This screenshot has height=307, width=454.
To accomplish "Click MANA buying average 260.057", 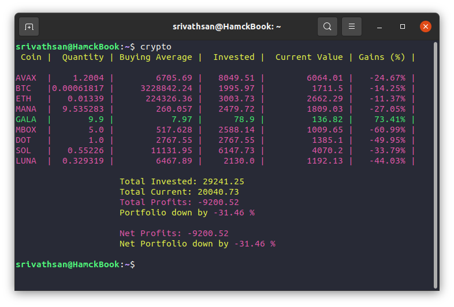I will click(x=174, y=109).
